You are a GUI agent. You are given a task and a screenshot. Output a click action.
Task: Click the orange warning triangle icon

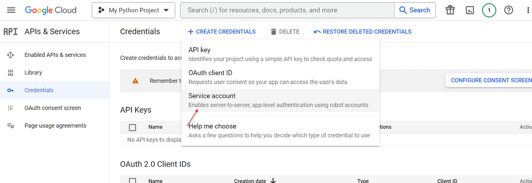click(x=135, y=81)
